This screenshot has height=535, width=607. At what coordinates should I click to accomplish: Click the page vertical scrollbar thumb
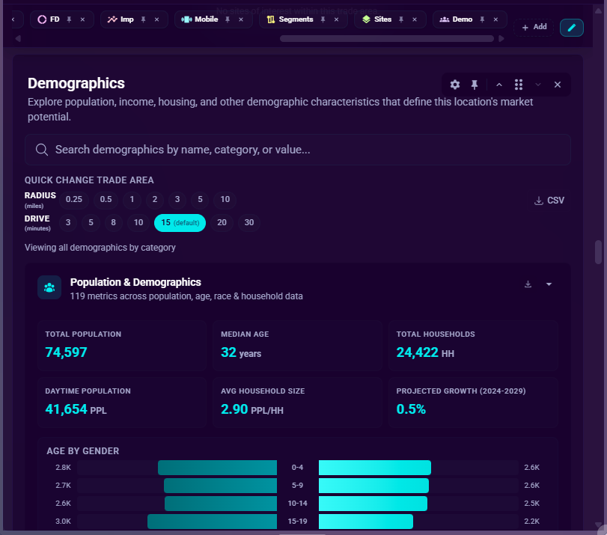(598, 252)
